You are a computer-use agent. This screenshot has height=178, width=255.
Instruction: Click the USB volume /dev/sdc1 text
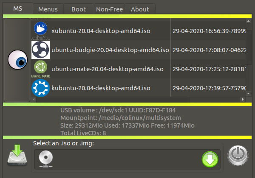point(118,110)
